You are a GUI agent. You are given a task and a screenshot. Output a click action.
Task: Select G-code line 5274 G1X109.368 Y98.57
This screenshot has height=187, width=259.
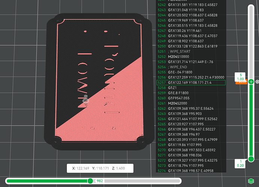click(x=191, y=170)
